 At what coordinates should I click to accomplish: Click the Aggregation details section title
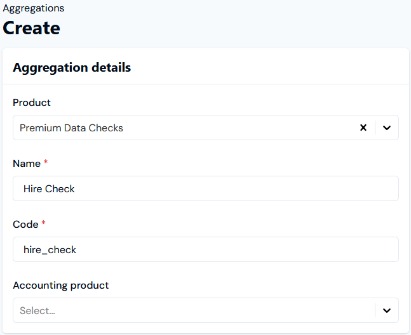click(x=72, y=67)
